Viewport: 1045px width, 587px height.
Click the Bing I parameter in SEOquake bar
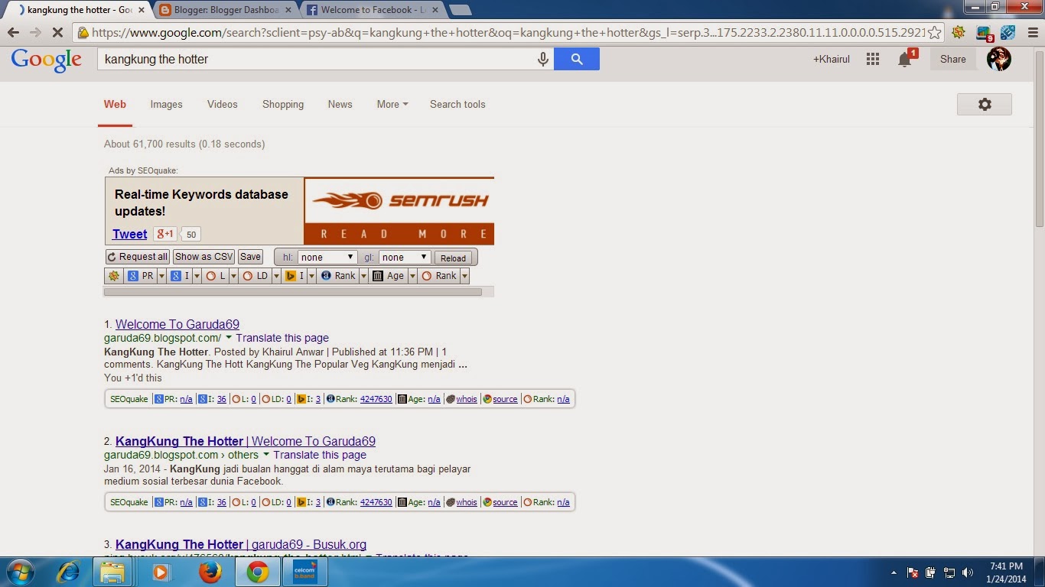pos(295,276)
